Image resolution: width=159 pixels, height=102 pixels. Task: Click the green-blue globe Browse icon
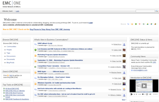(144, 24)
